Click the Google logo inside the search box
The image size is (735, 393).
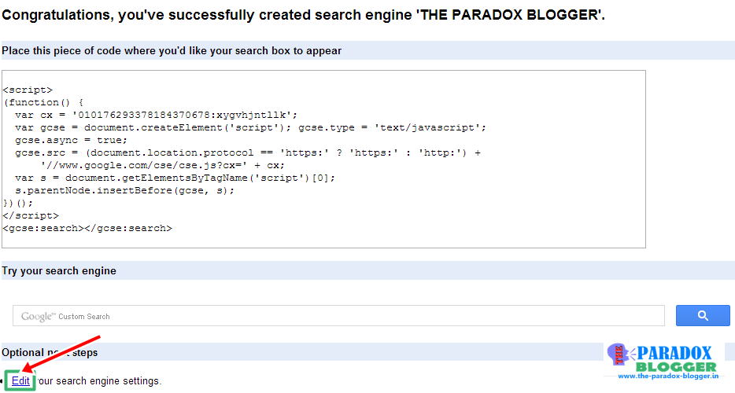point(39,316)
